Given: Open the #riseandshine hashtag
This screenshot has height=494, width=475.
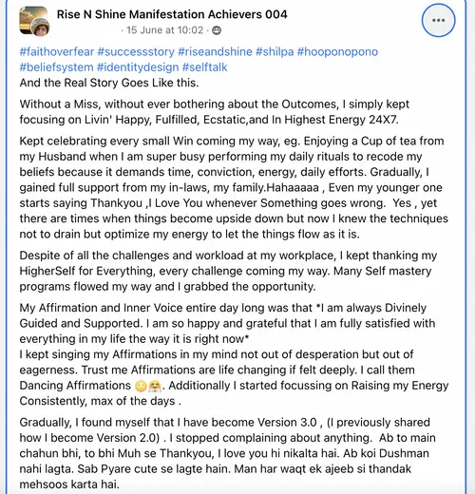Looking at the screenshot, I should coord(215,51).
